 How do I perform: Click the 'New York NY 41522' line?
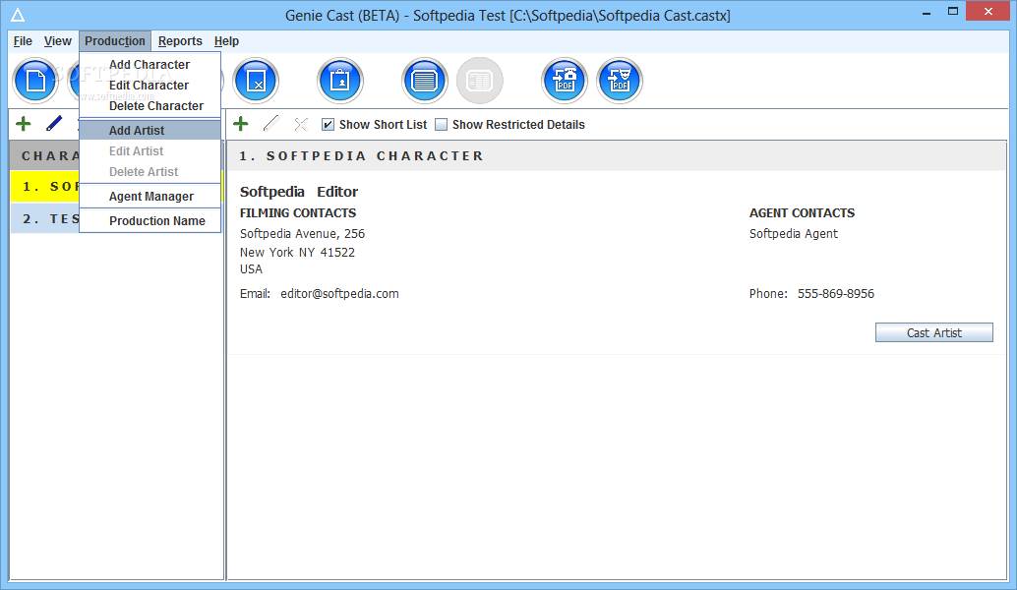[297, 252]
